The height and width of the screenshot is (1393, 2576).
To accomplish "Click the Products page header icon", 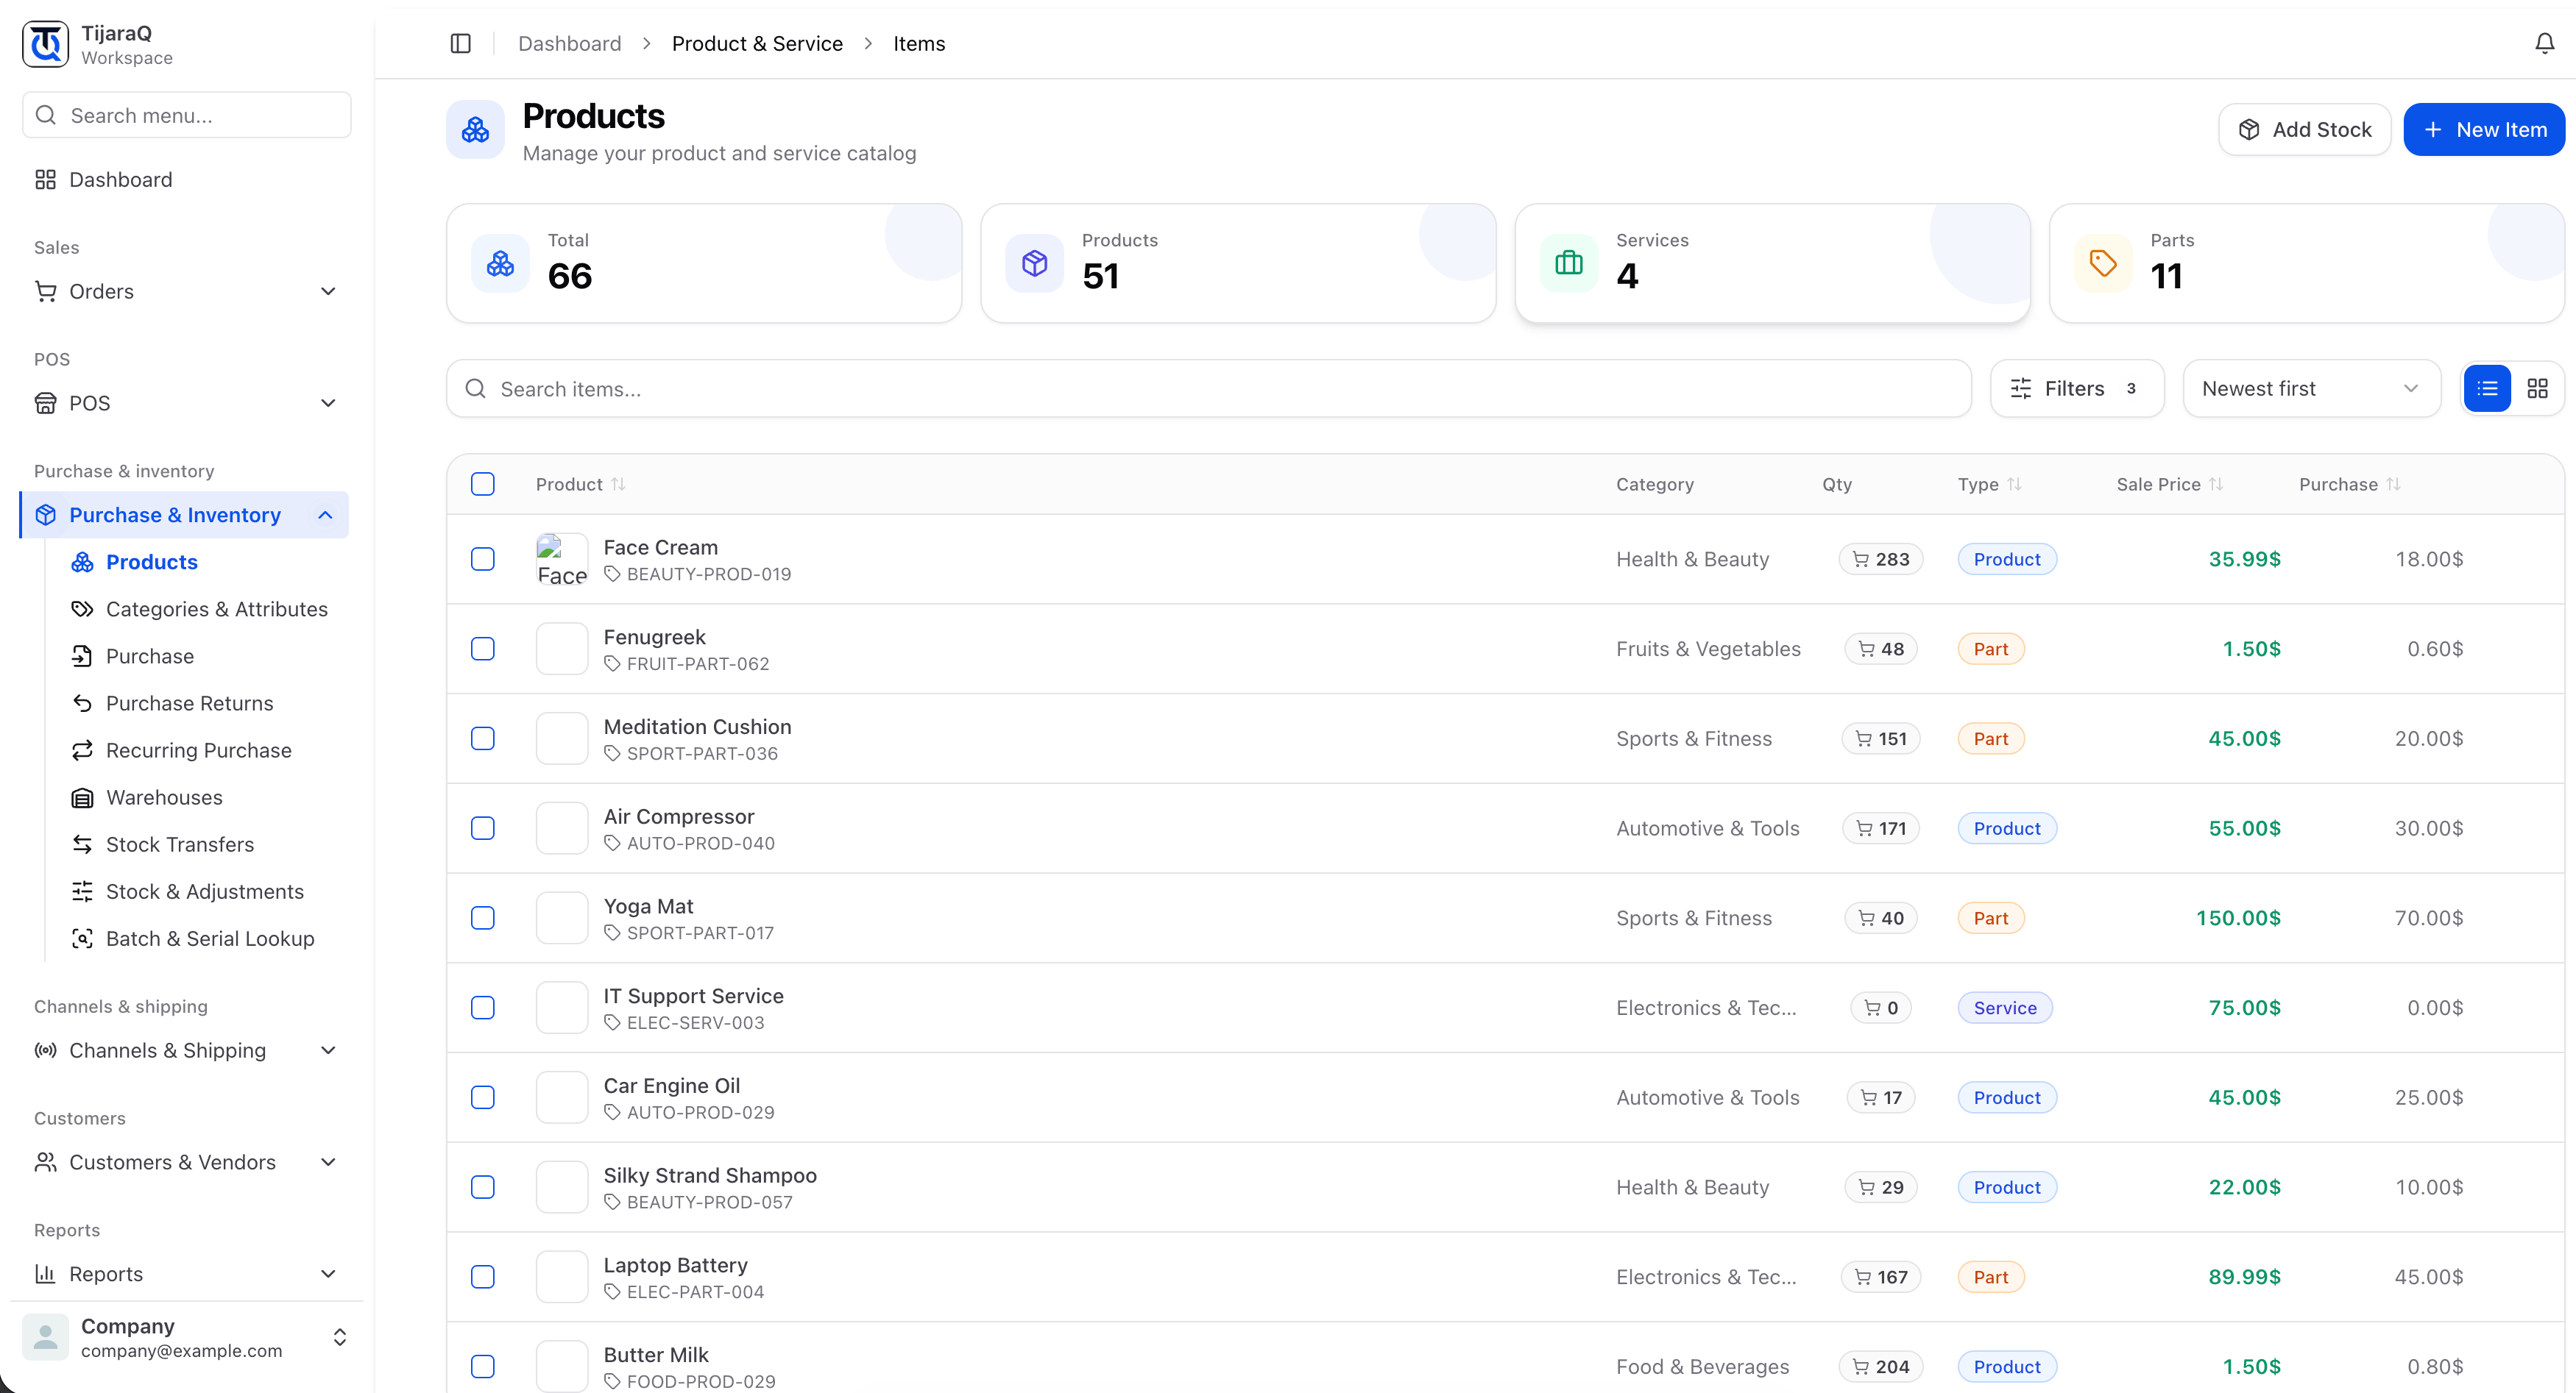I will tap(475, 130).
